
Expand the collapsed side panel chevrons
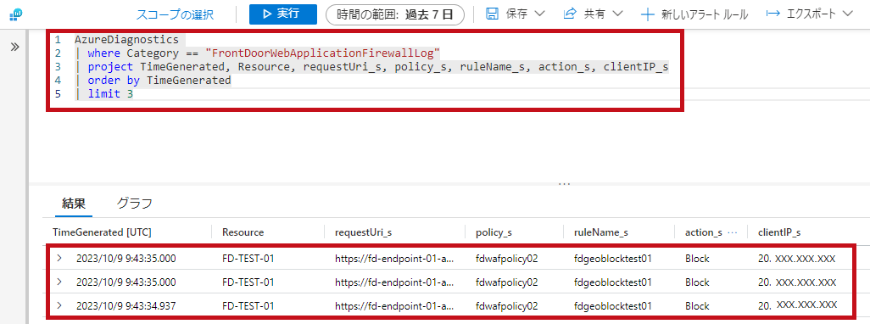tap(15, 47)
